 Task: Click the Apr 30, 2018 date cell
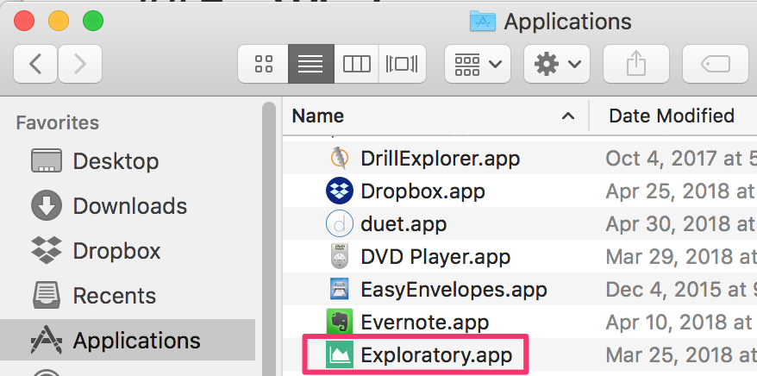coord(681,224)
